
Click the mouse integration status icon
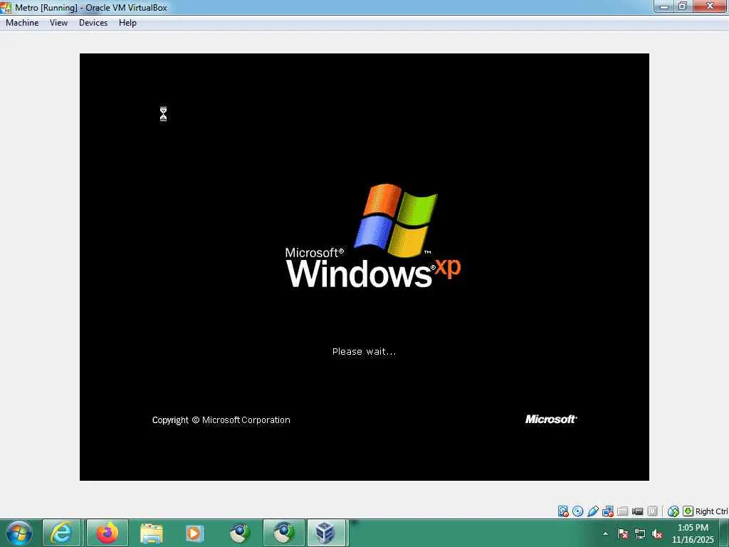click(x=673, y=511)
